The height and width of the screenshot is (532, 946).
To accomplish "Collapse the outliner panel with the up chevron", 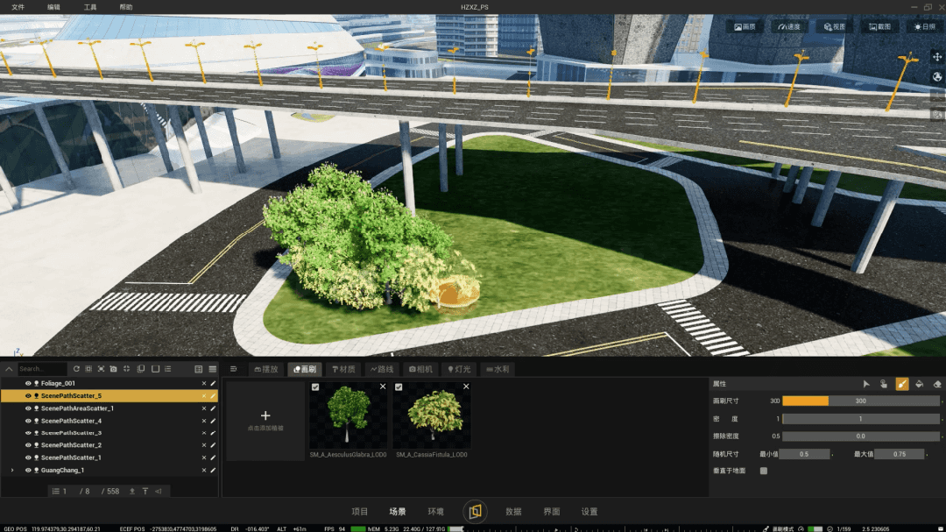I will tap(9, 369).
